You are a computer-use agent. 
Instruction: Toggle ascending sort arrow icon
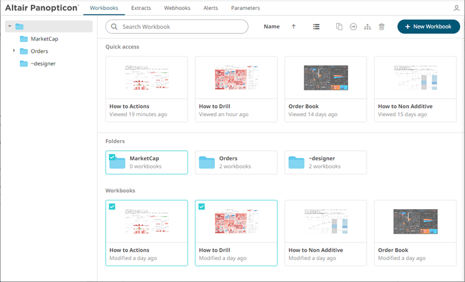293,27
